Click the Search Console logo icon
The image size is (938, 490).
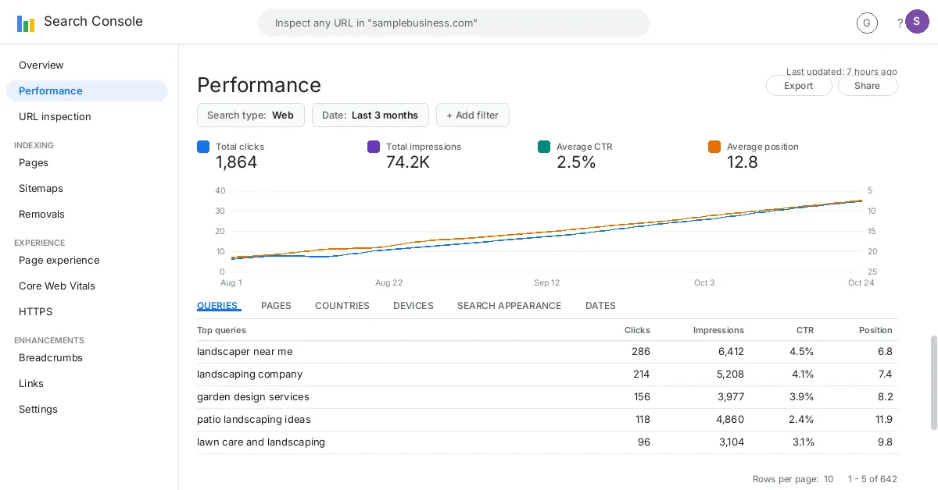26,23
